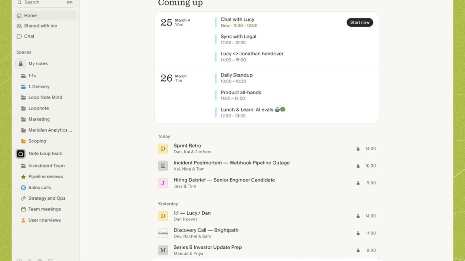Click the blue folder icon for 1. Delivery
The image size is (465, 261).
pos(23,87)
